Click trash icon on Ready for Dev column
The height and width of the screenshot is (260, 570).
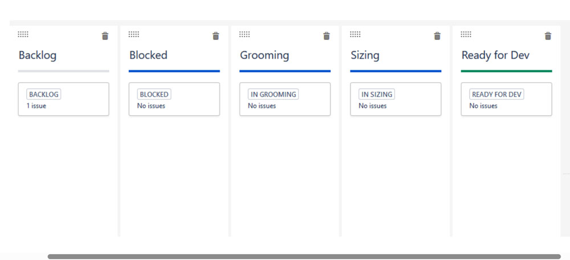click(x=548, y=36)
